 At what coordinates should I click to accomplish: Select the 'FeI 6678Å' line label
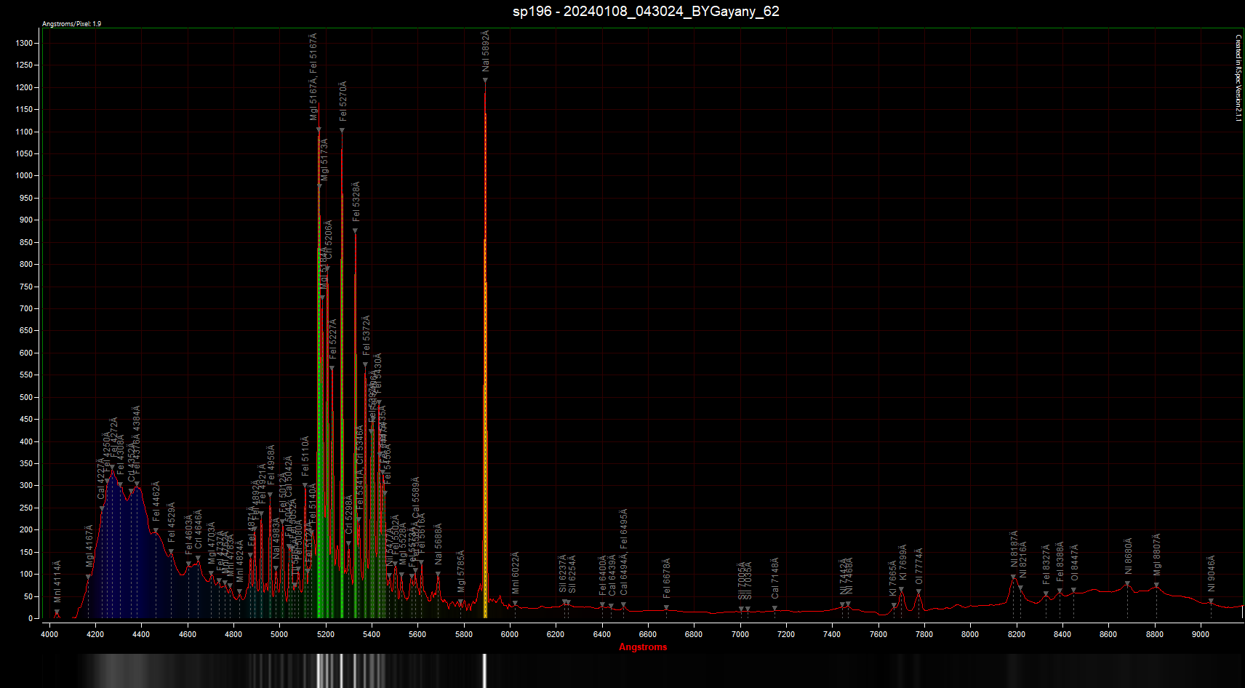pyautogui.click(x=667, y=578)
